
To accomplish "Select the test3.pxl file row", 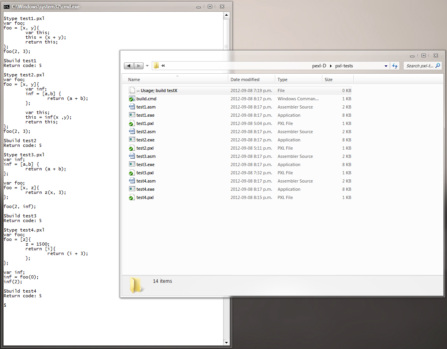I will (x=145, y=173).
